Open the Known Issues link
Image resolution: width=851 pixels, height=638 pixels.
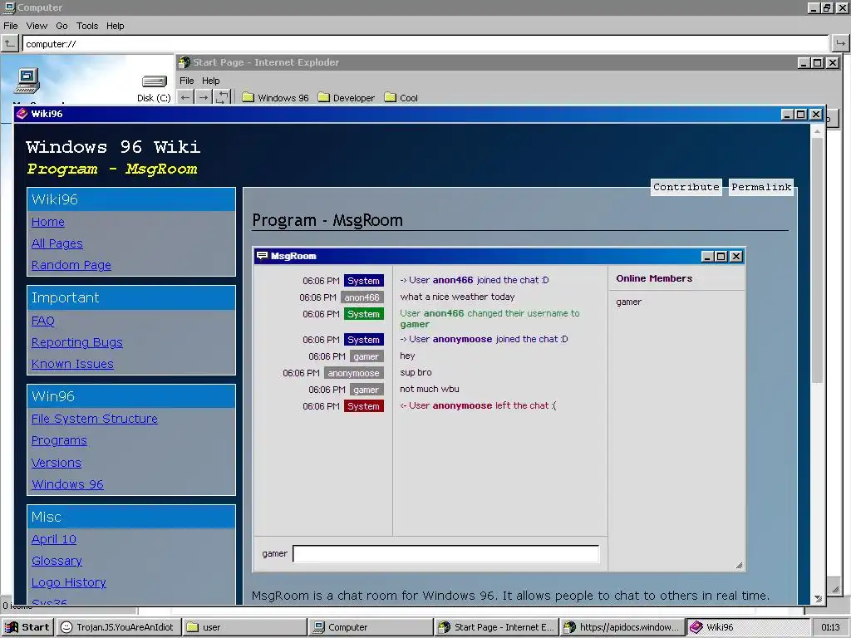tap(72, 364)
